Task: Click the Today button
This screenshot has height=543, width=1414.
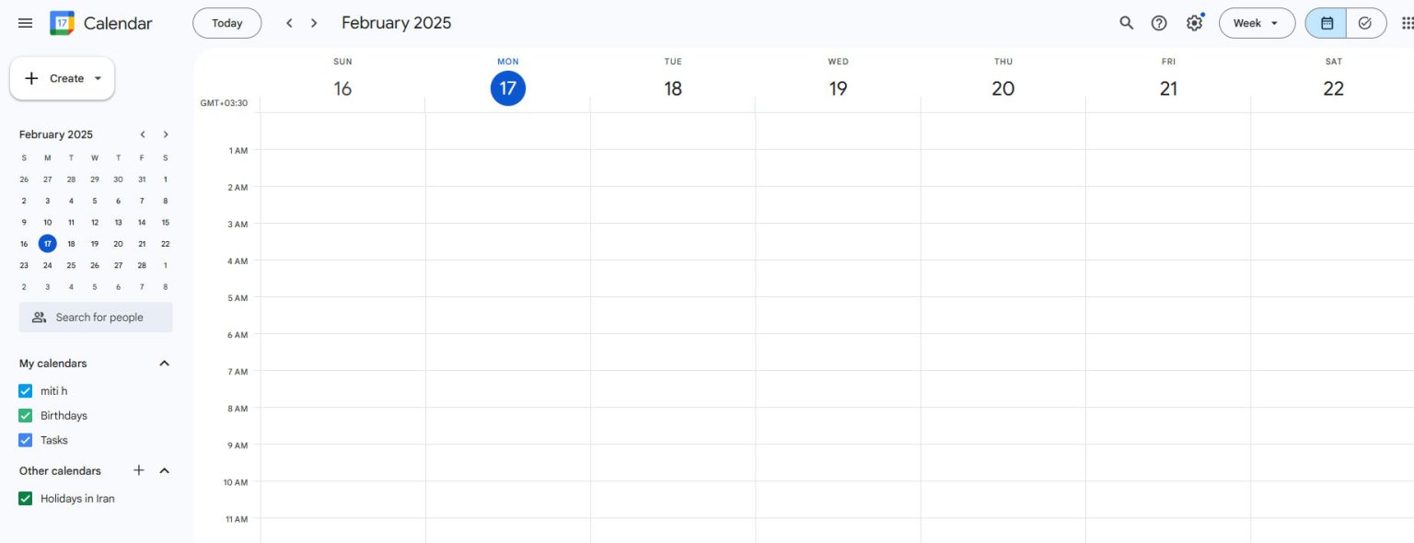Action: tap(226, 22)
